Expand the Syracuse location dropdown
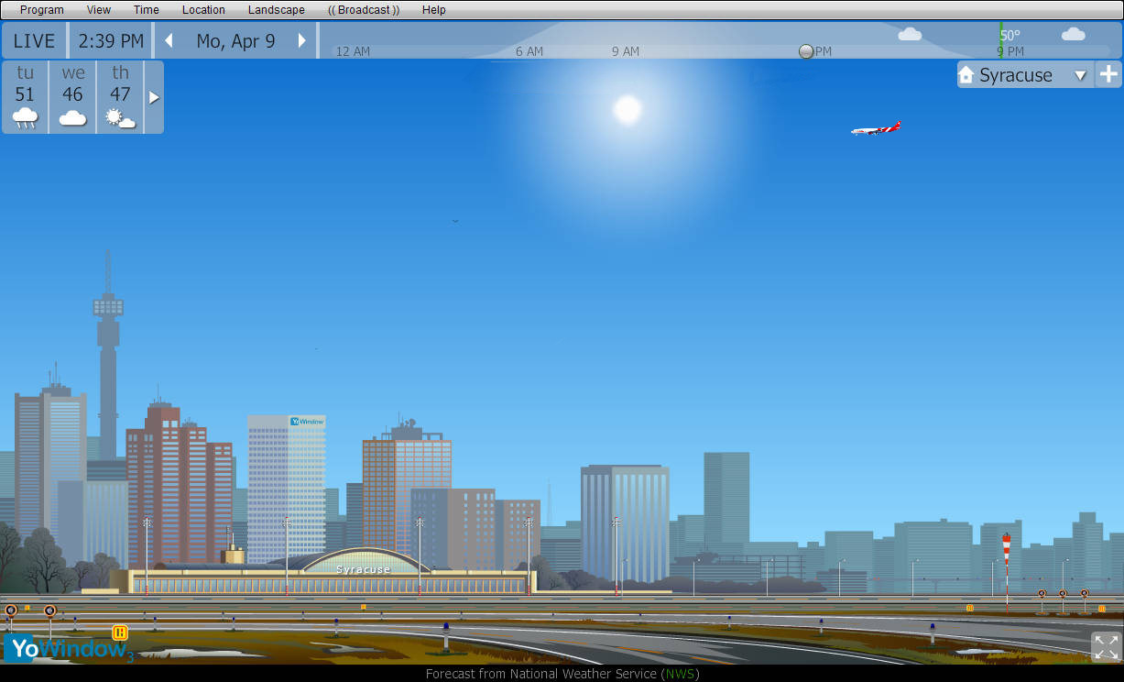The width and height of the screenshot is (1124, 682). coord(1080,75)
